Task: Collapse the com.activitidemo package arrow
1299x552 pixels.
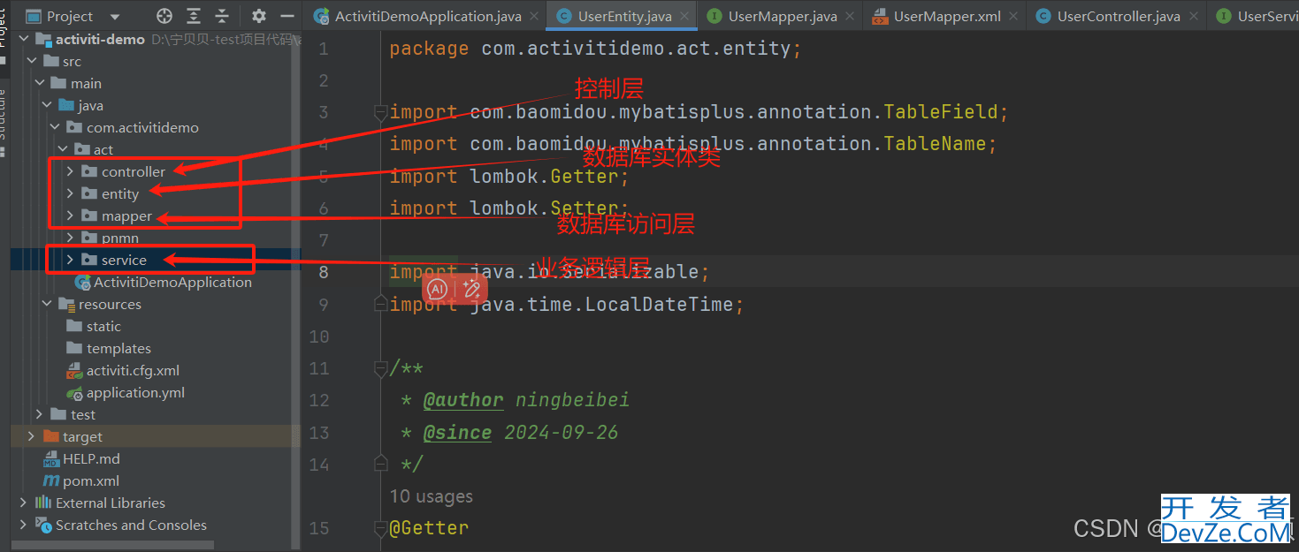Action: pyautogui.click(x=56, y=127)
